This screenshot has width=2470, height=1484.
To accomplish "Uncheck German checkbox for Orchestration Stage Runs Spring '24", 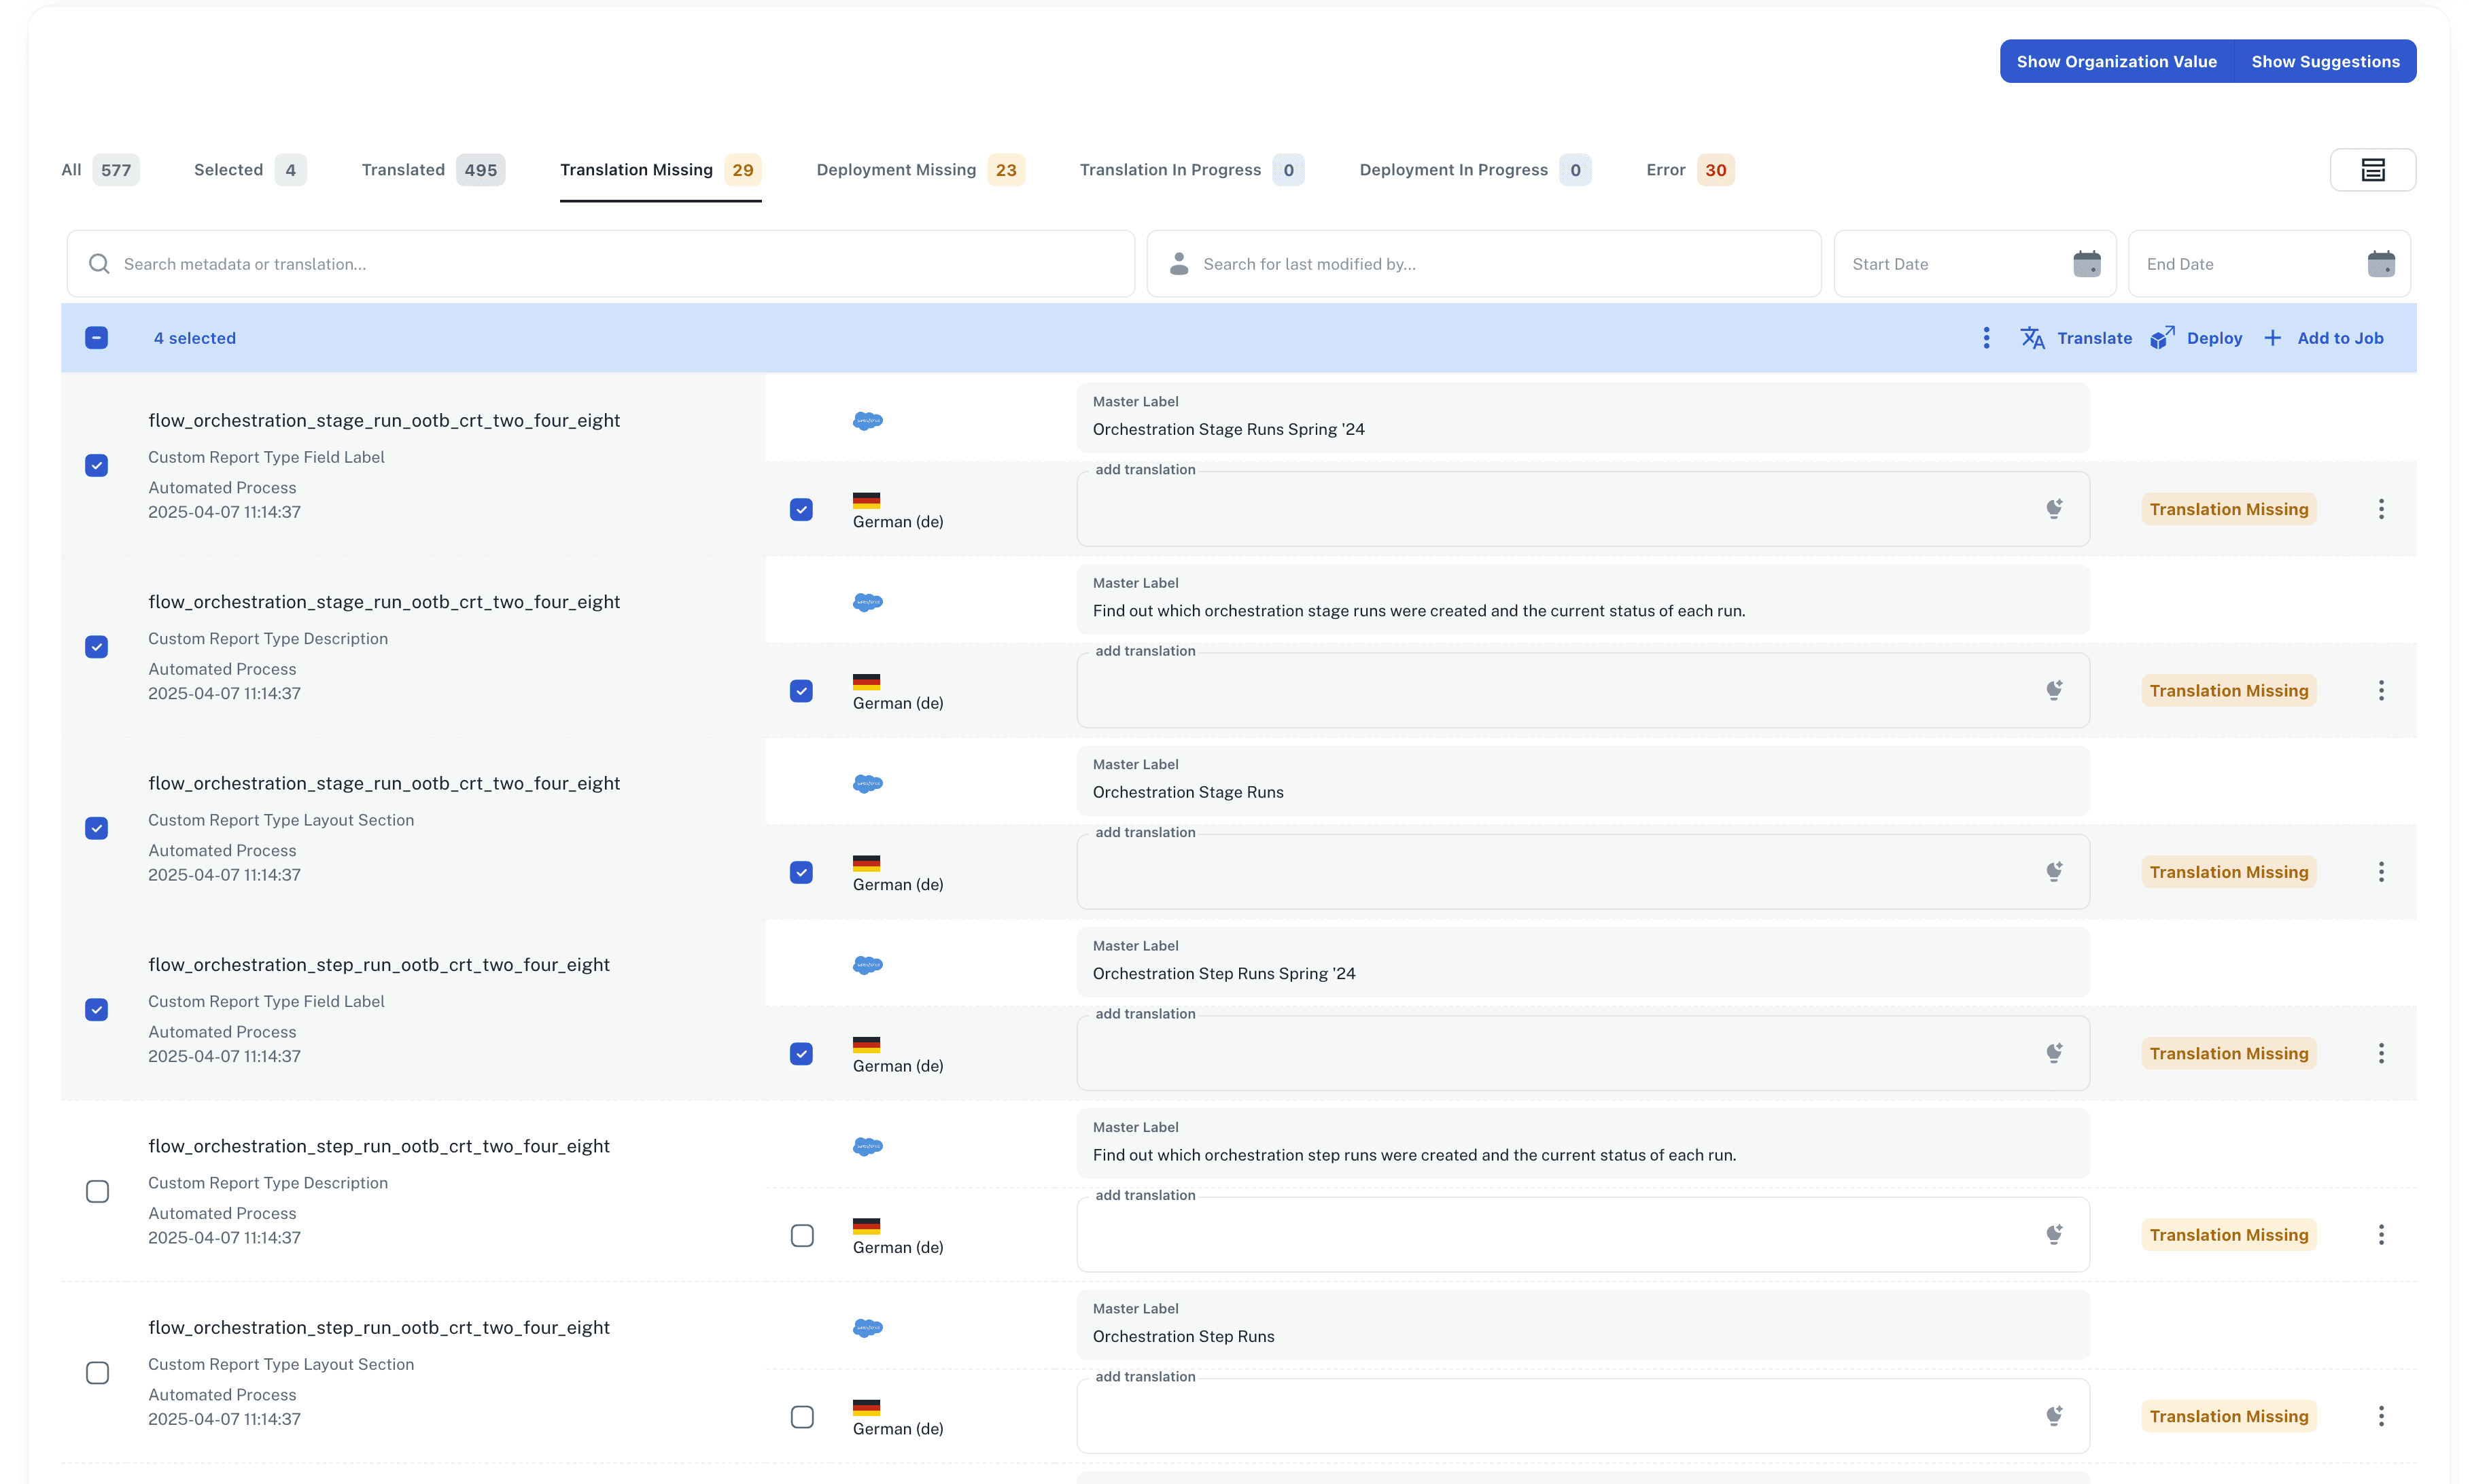I will point(801,510).
